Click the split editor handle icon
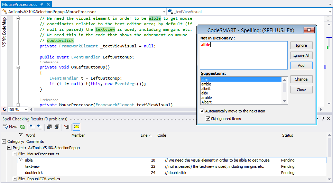Viewport: 333px width, 183px height. click(328, 18)
